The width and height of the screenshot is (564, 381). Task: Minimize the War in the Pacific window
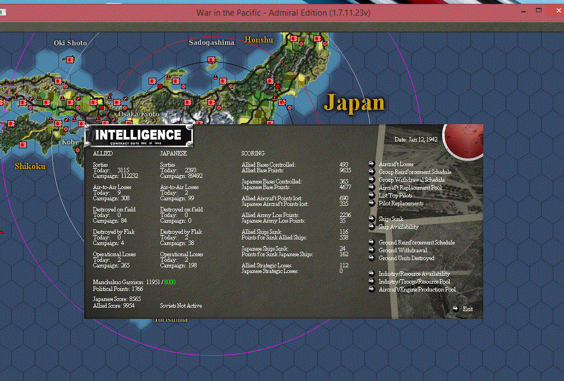pos(524,11)
